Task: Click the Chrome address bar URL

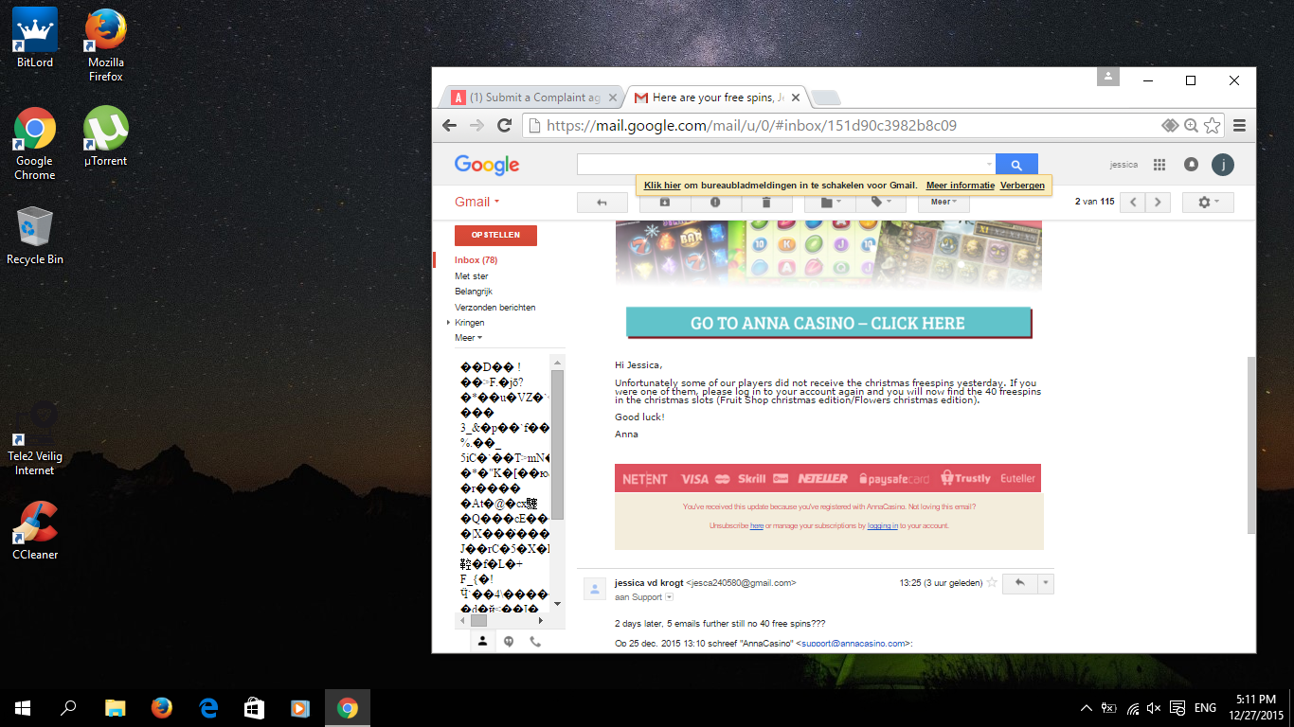Action: click(751, 125)
